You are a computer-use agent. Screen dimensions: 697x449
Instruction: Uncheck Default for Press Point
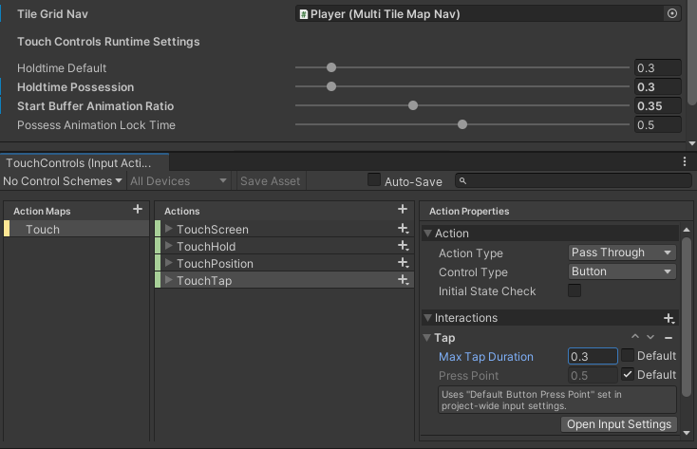pyautogui.click(x=628, y=374)
